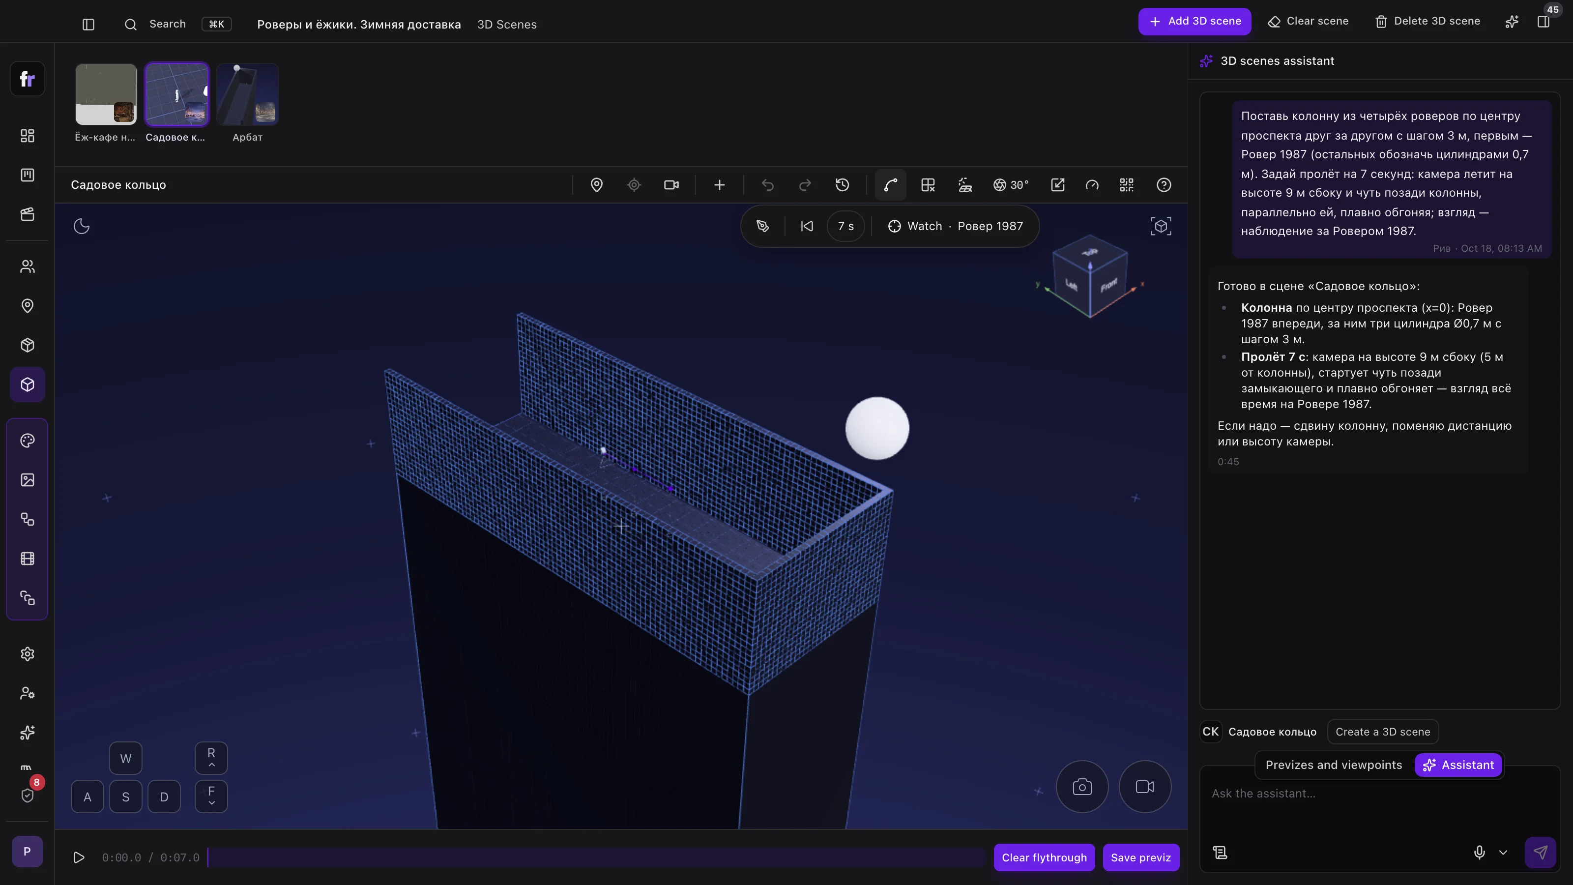1573x885 pixels.
Task: Click the QR code icon in toolbar
Action: point(1127,185)
